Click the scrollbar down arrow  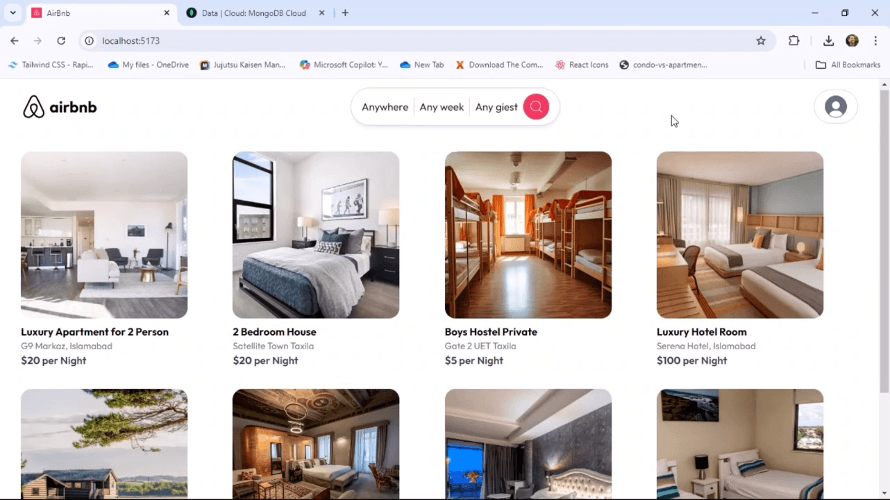tap(884, 494)
